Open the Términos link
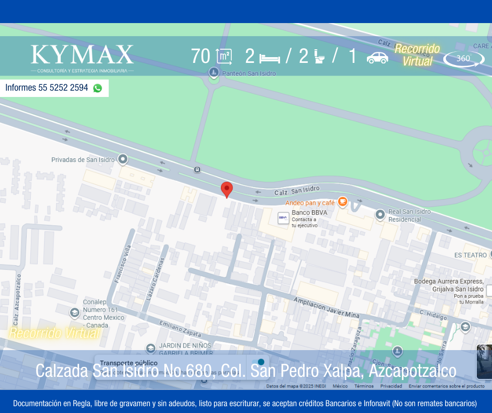The height and width of the screenshot is (413, 492). pos(364,386)
